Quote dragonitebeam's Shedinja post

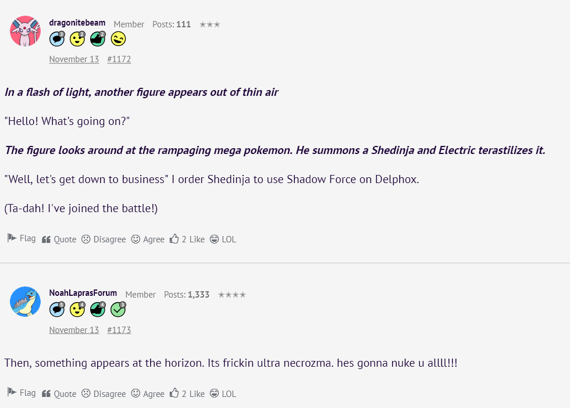(59, 239)
